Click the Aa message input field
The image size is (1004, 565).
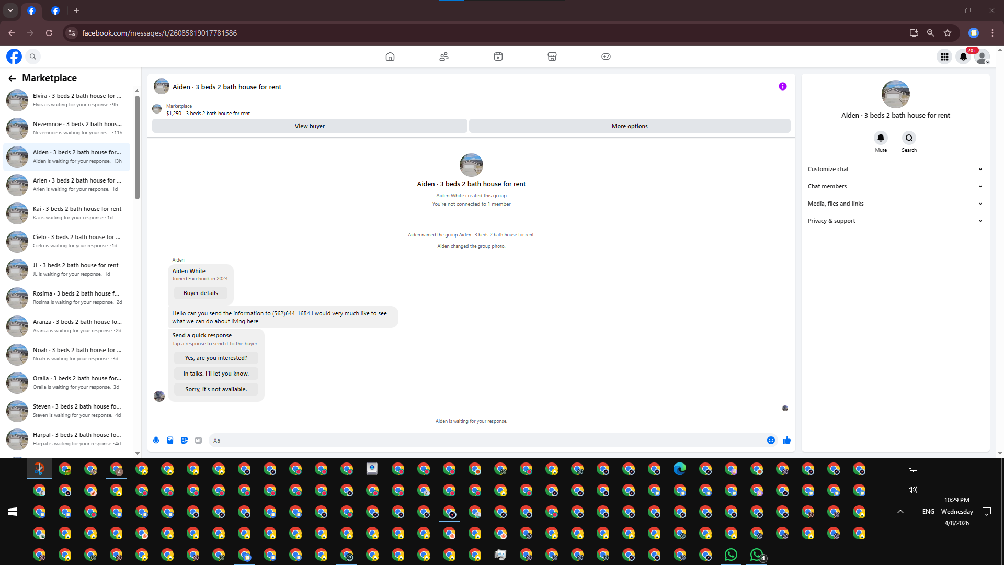click(x=486, y=440)
